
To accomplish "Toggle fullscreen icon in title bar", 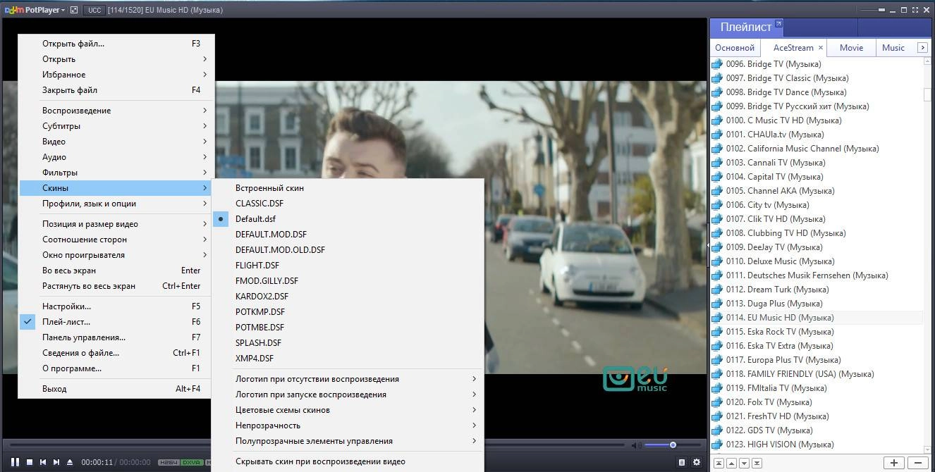I will [x=915, y=10].
